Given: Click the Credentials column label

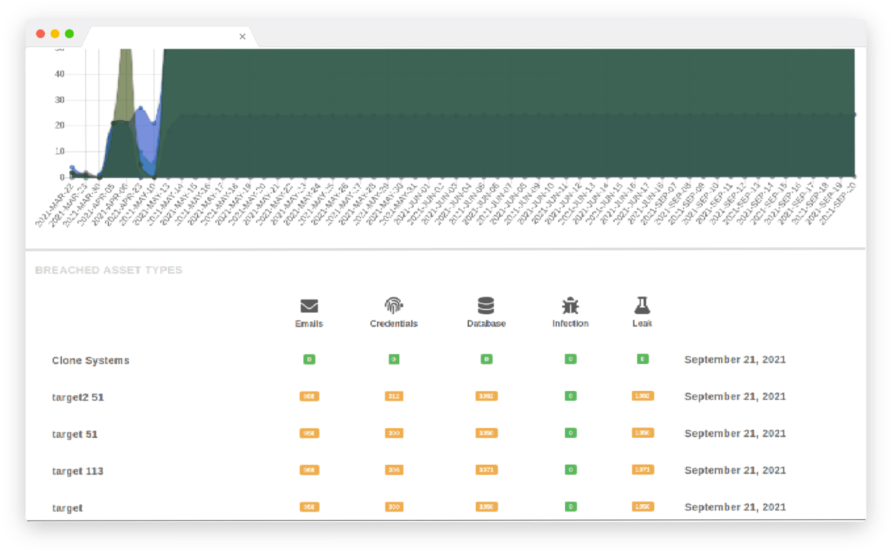Looking at the screenshot, I should [x=394, y=324].
